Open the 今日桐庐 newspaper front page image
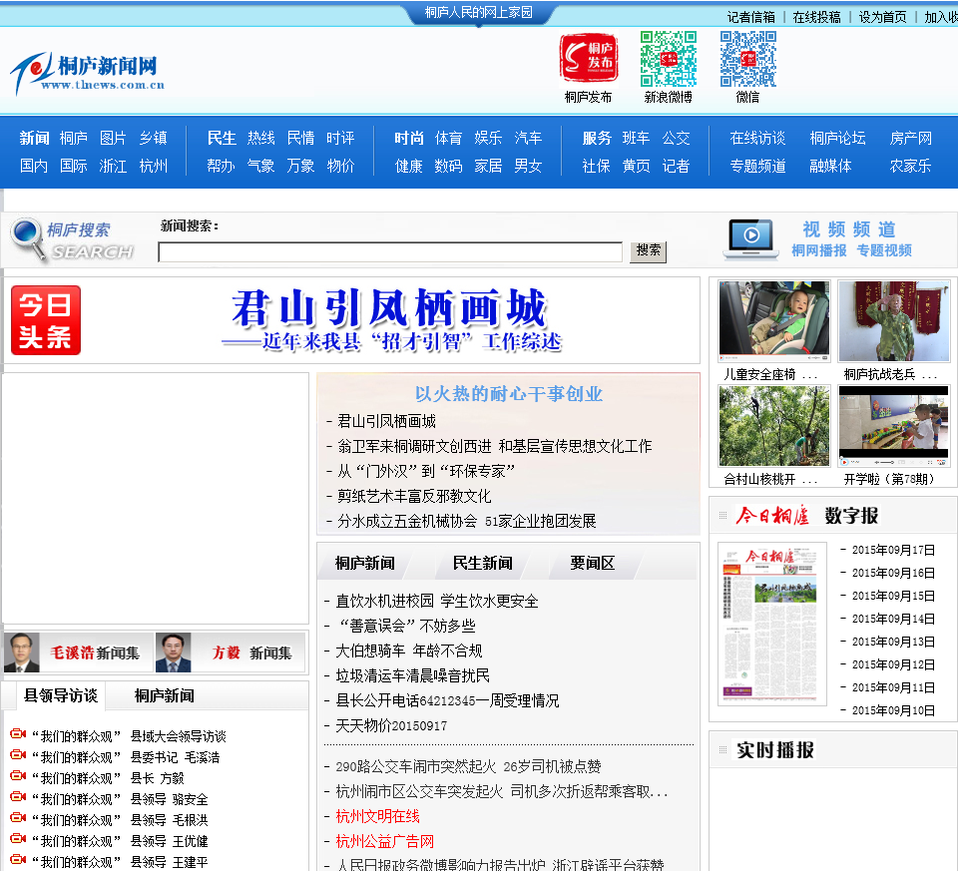Viewport: 958px width, 871px height. click(771, 624)
